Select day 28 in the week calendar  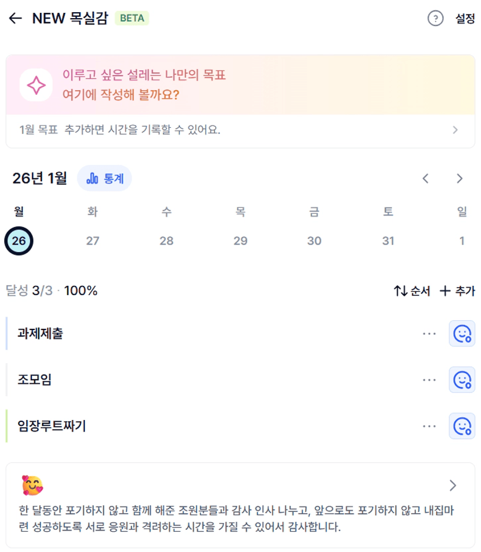click(x=166, y=241)
